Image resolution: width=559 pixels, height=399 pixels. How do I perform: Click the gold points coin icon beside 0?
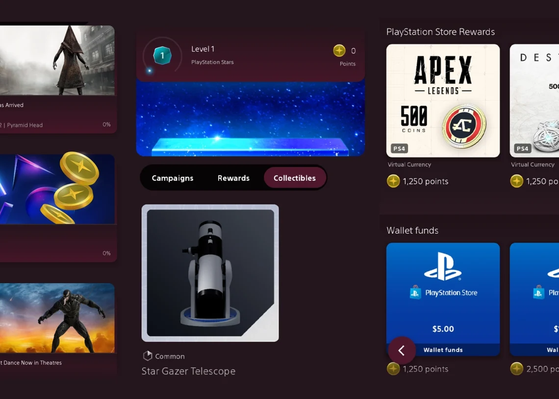pos(339,50)
